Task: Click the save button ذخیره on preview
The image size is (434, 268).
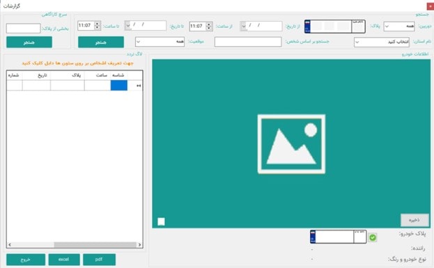Action: (x=414, y=220)
